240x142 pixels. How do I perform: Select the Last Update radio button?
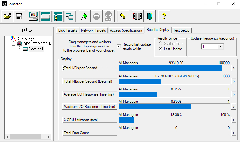pyautogui.click(x=160, y=49)
